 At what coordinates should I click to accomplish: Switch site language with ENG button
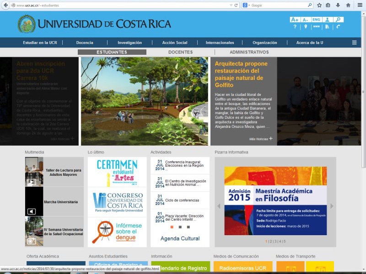pyautogui.click(x=316, y=20)
